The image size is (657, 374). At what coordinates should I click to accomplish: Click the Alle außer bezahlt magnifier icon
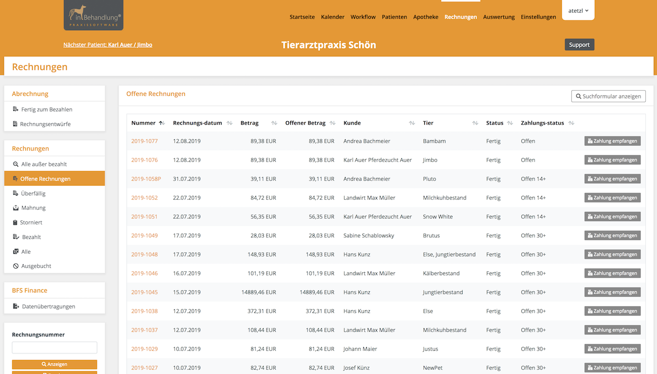coord(16,164)
